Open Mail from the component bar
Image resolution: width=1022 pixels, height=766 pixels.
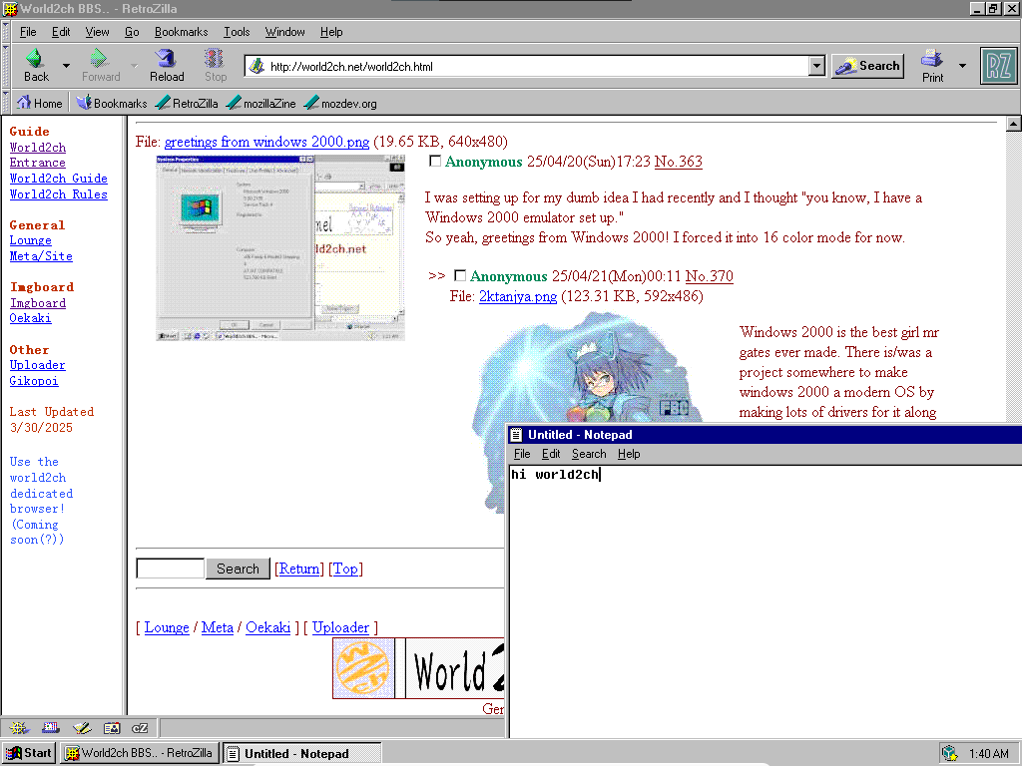51,728
